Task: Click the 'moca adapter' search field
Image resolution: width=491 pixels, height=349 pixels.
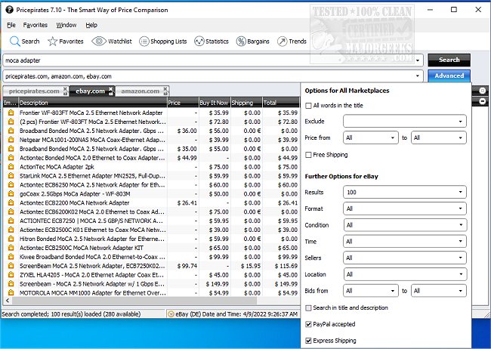Action: pos(213,60)
